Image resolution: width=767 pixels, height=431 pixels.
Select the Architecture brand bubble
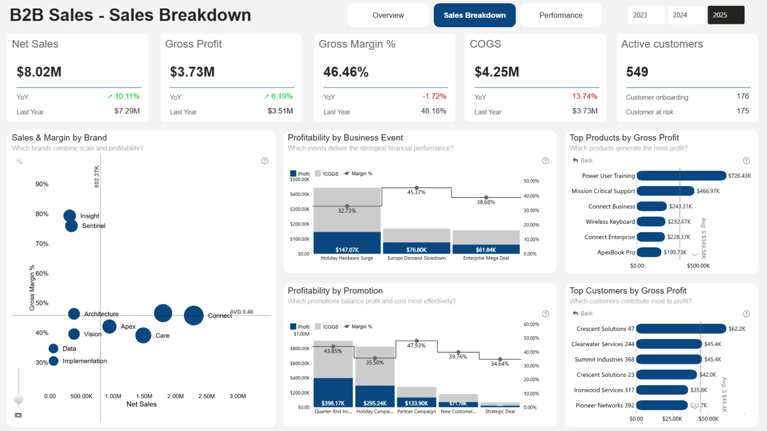click(74, 314)
